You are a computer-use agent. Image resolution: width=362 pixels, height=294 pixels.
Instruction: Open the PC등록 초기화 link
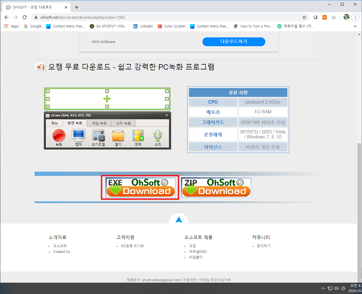(x=132, y=246)
